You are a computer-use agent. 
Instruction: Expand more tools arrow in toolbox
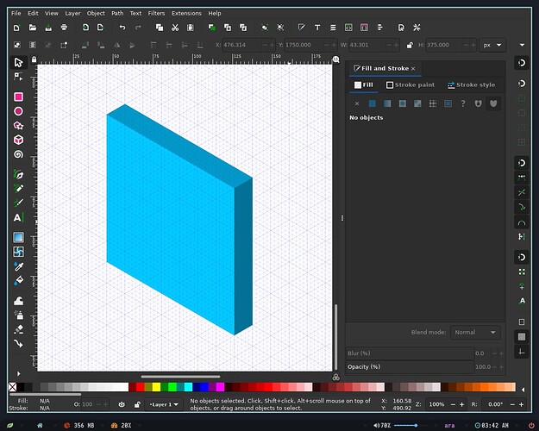tap(19, 373)
